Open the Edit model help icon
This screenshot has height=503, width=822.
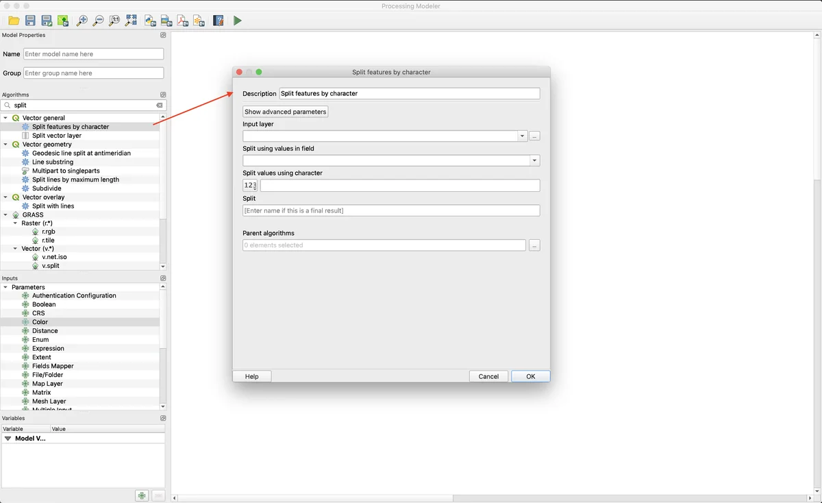point(219,21)
